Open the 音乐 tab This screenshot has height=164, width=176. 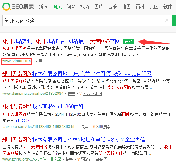pos(112,7)
